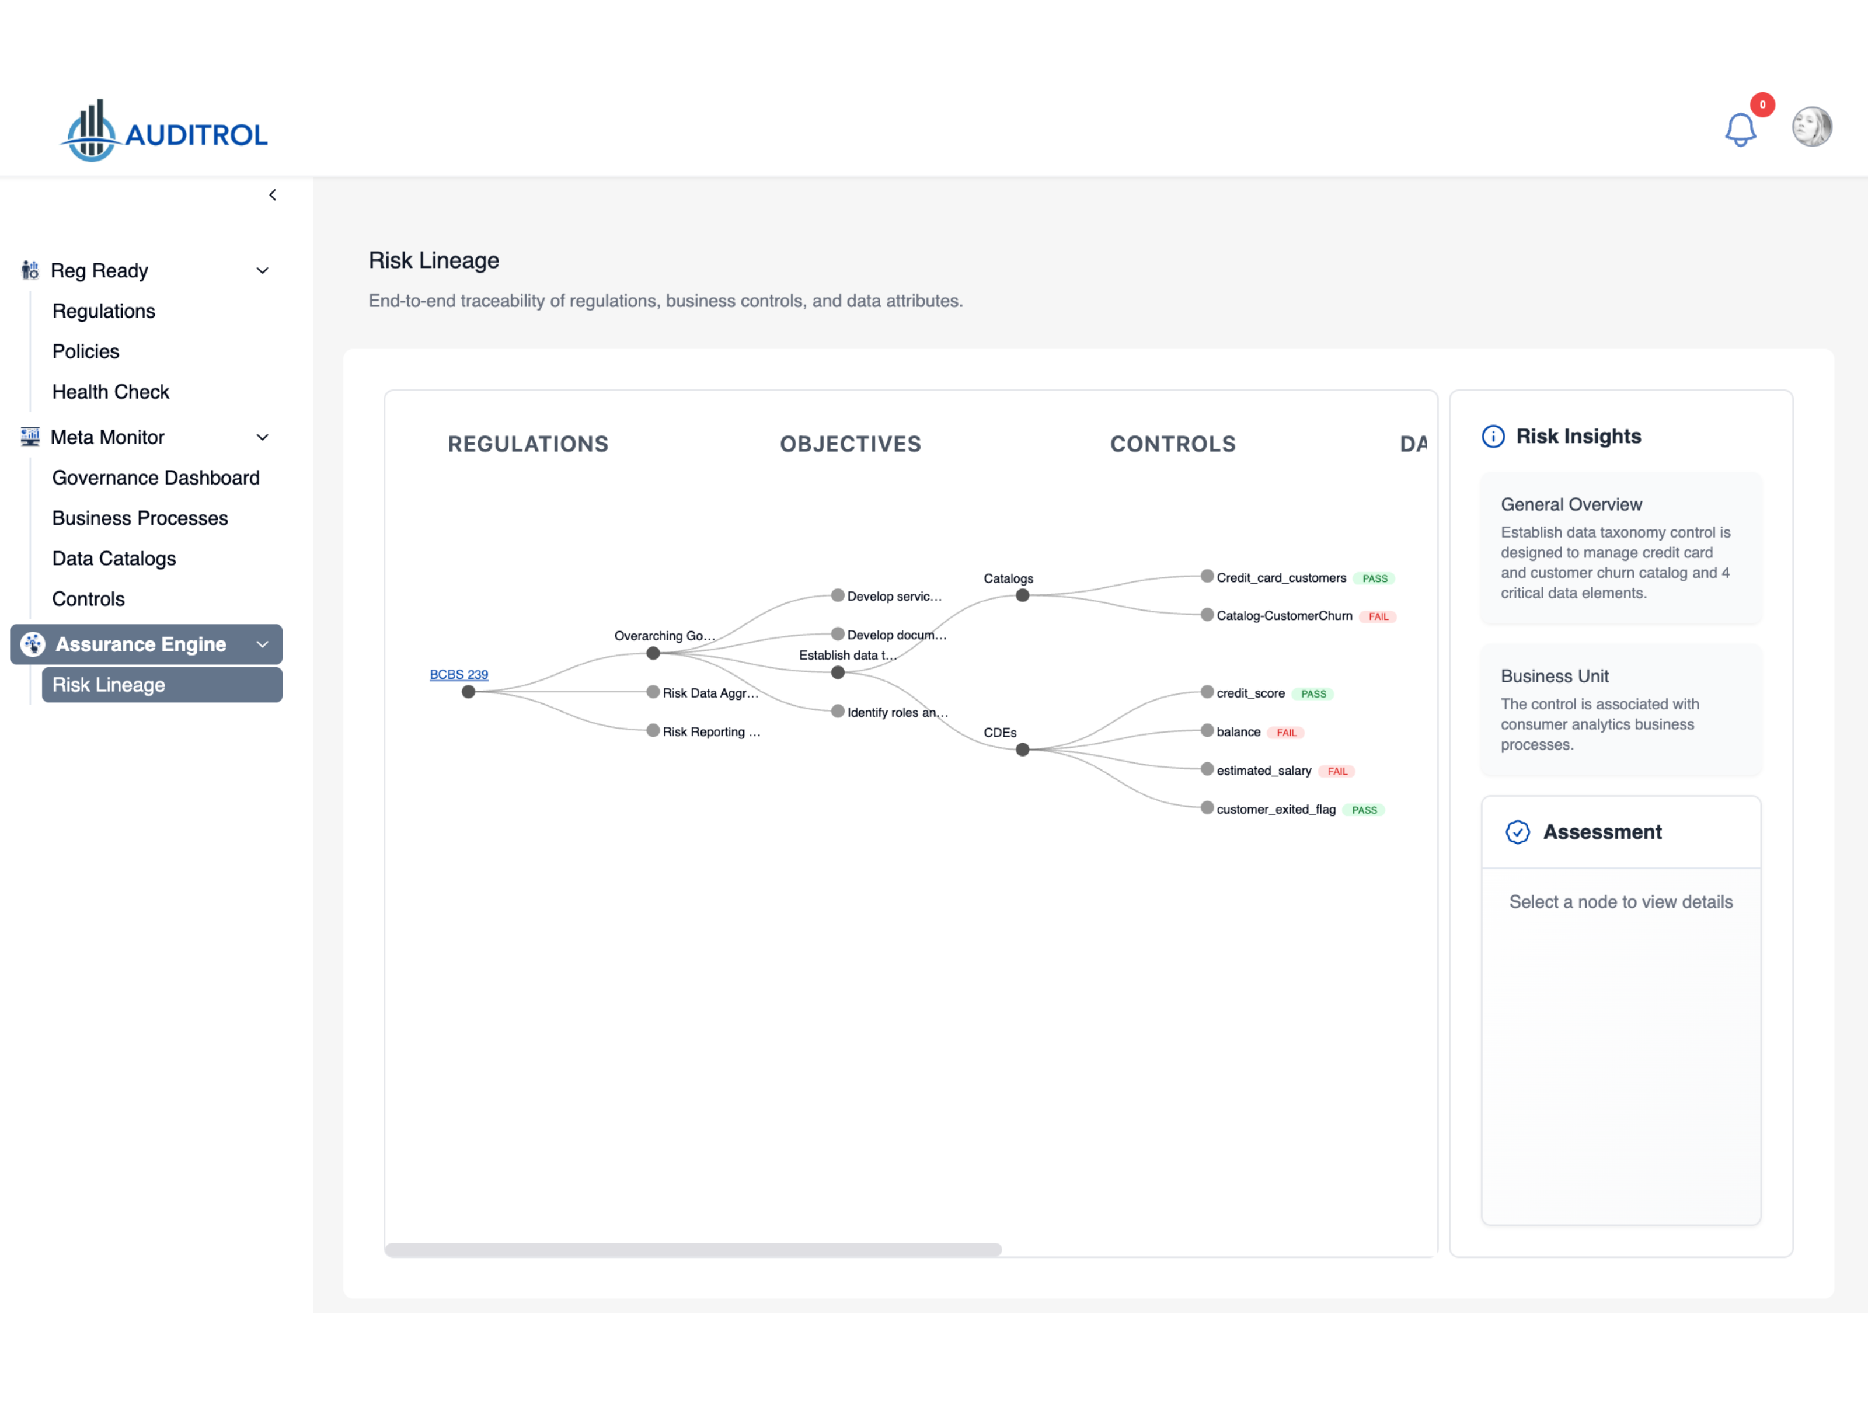
Task: Click the horizontal scrollbar under the graph
Action: [x=692, y=1249]
